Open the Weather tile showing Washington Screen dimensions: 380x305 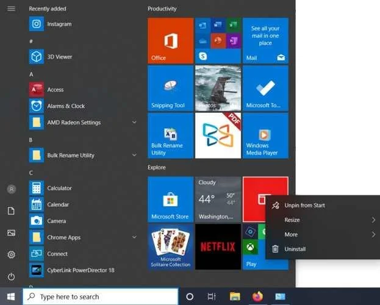[x=218, y=199]
